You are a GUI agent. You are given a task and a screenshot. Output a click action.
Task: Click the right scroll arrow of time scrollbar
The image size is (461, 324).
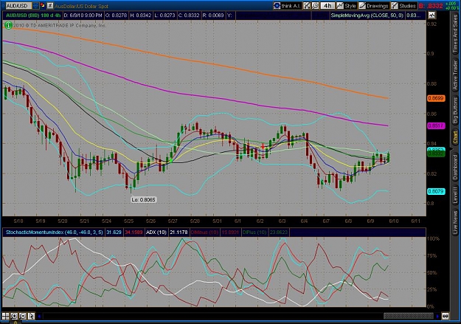[x=437, y=317]
